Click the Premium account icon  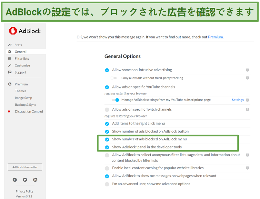click(x=10, y=84)
